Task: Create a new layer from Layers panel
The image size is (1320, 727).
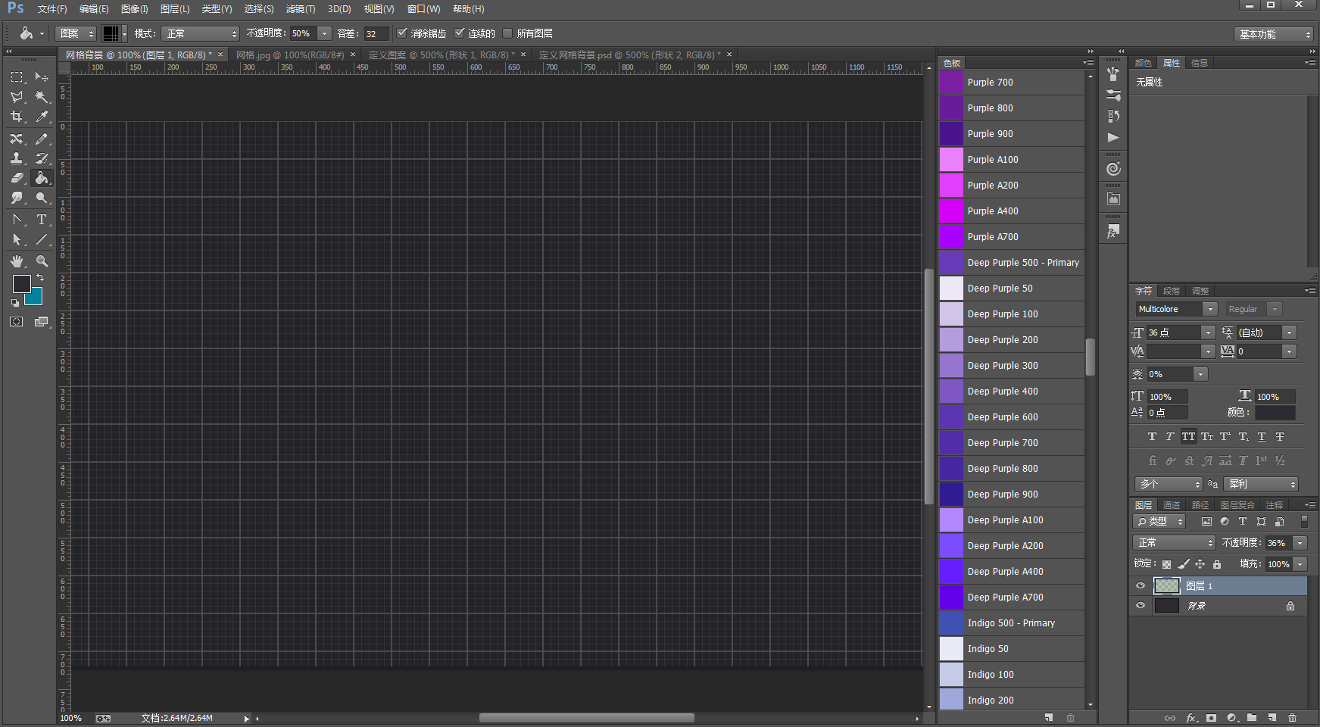Action: (1272, 717)
